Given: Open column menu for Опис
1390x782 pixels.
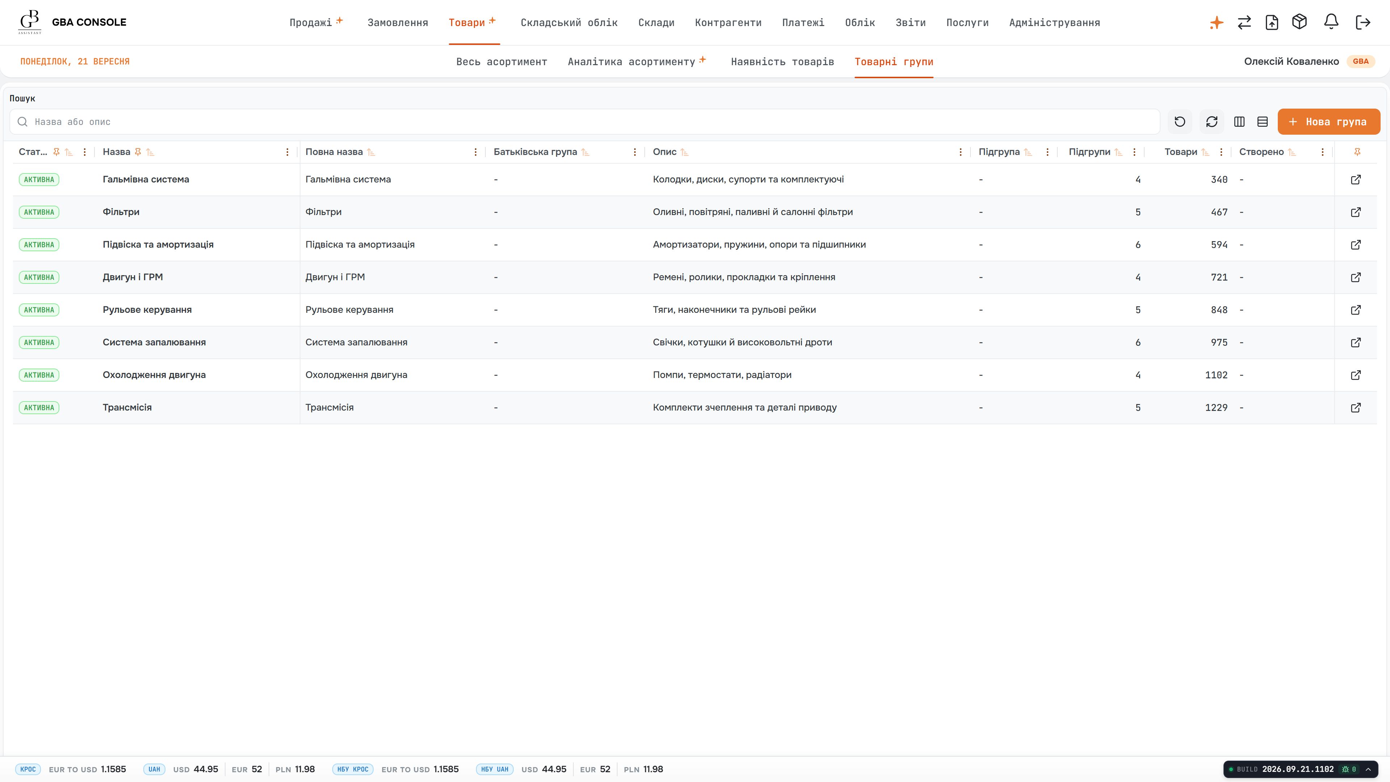Looking at the screenshot, I should click(960, 152).
